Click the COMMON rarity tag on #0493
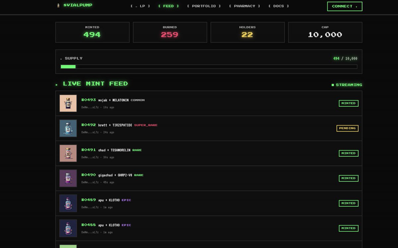398x248 pixels. (x=138, y=100)
